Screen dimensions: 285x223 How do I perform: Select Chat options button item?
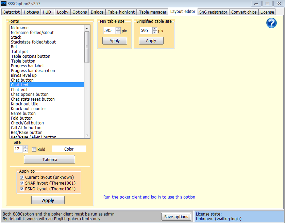pyautogui.click(x=47, y=94)
